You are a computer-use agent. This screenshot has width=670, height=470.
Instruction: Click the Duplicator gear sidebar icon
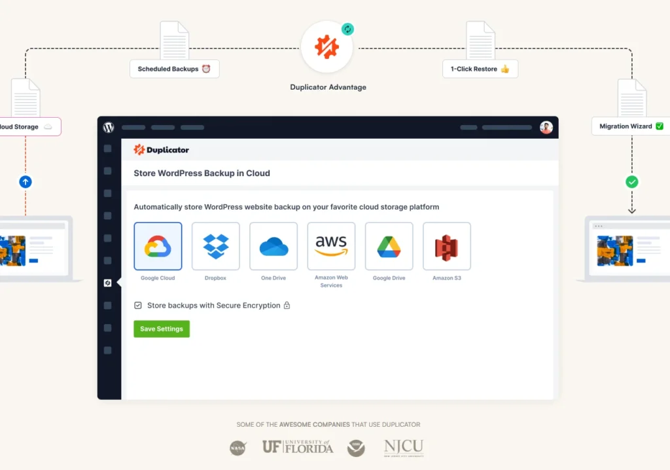click(108, 283)
